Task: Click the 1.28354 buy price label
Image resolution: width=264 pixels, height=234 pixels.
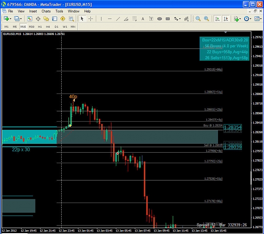Action: 232,127
